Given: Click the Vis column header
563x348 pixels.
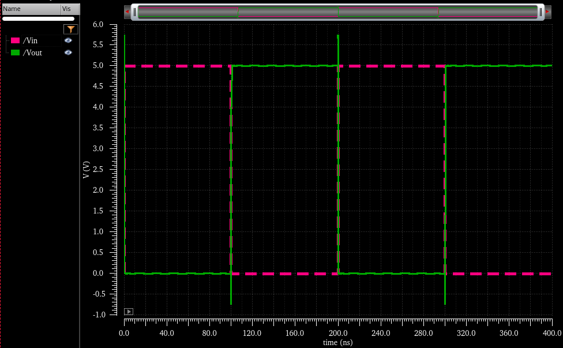Looking at the screenshot, I should [x=70, y=9].
